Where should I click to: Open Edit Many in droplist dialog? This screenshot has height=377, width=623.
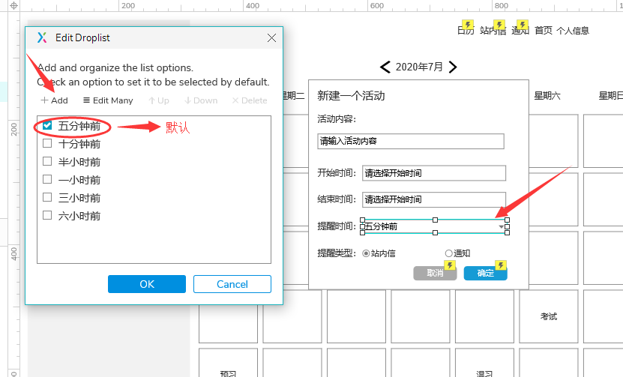(108, 100)
